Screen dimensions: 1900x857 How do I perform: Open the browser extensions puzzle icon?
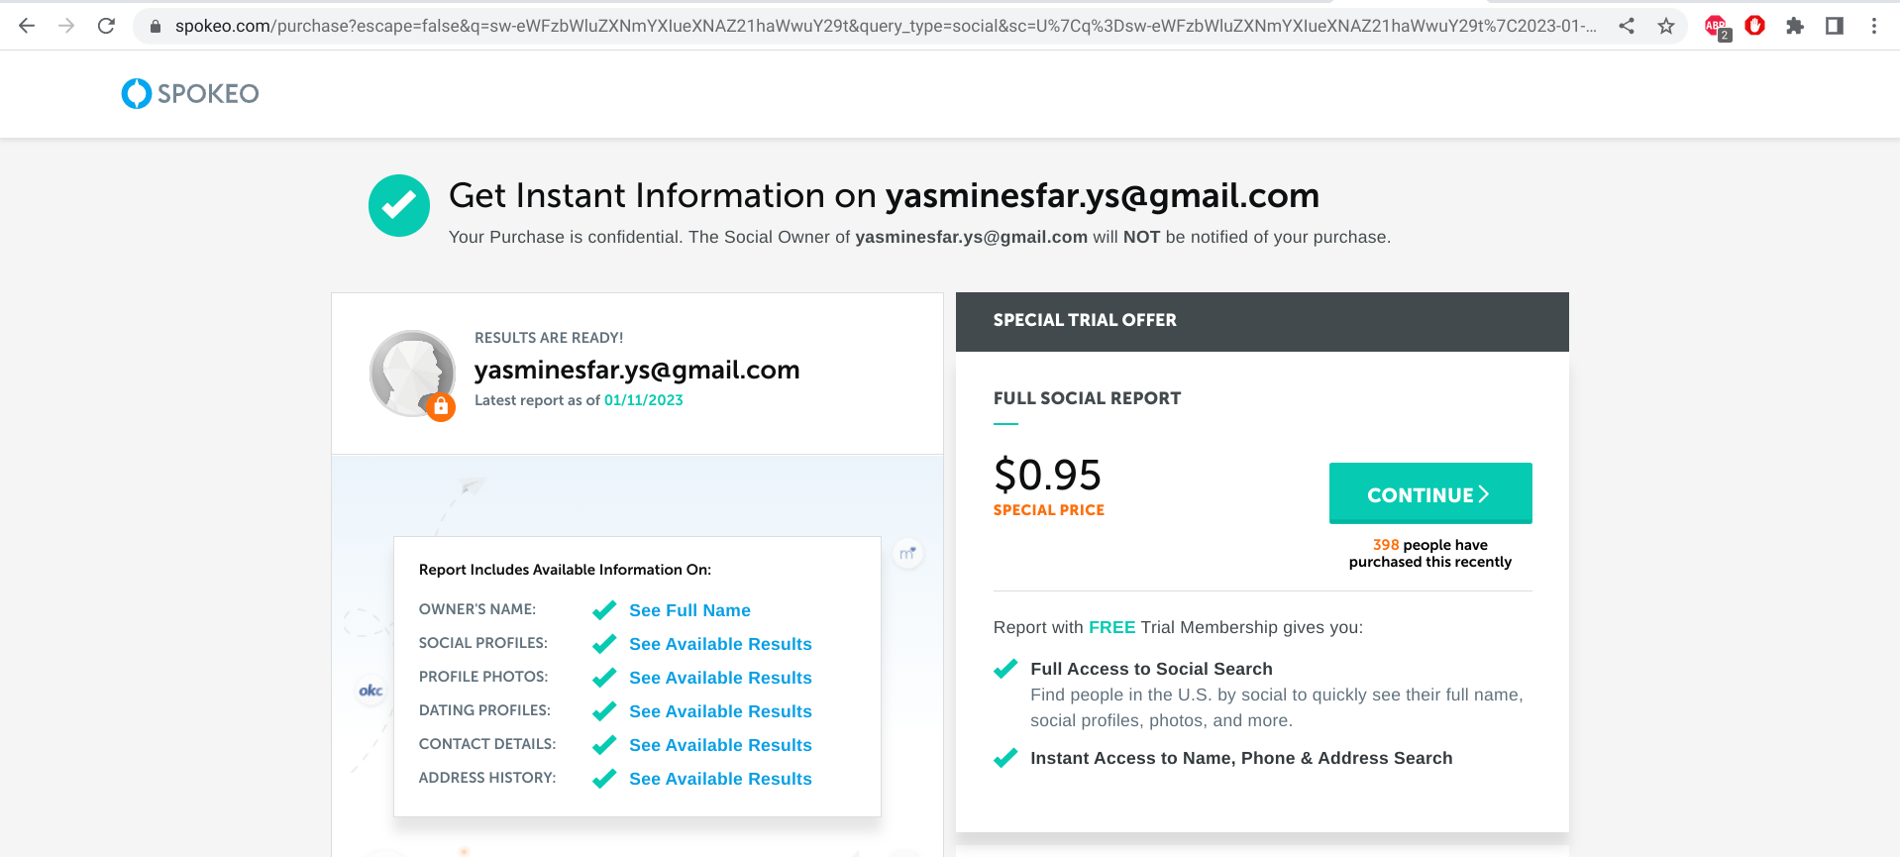[x=1795, y=26]
